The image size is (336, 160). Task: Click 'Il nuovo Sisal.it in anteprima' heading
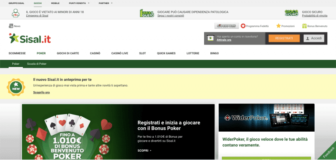pos(63,80)
